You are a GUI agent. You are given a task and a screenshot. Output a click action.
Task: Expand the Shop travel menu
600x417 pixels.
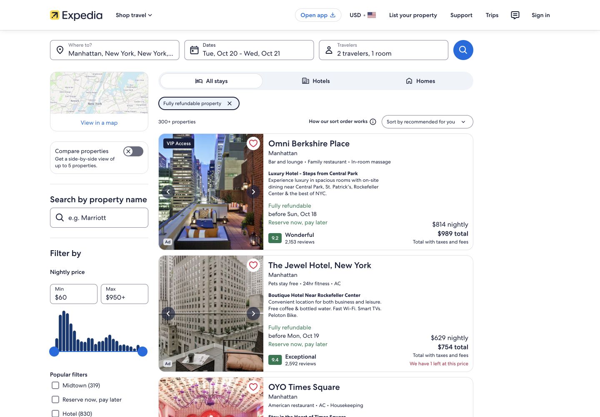pos(134,15)
